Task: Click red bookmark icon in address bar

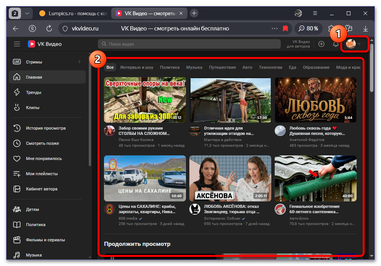Action: click(x=285, y=28)
